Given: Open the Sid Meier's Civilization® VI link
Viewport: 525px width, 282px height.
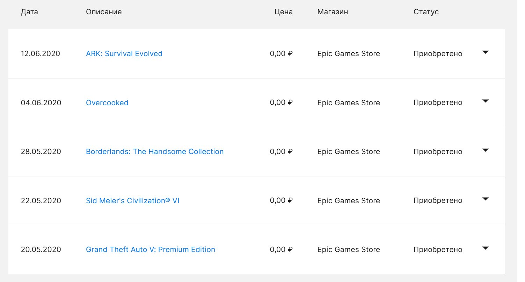Looking at the screenshot, I should point(132,201).
